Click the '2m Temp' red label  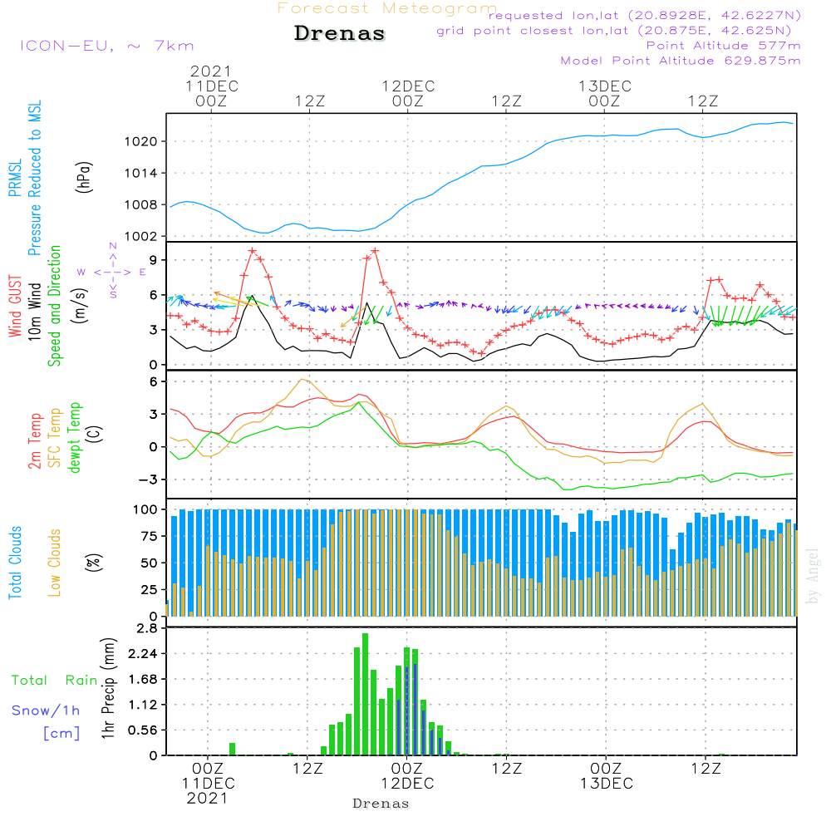34,441
